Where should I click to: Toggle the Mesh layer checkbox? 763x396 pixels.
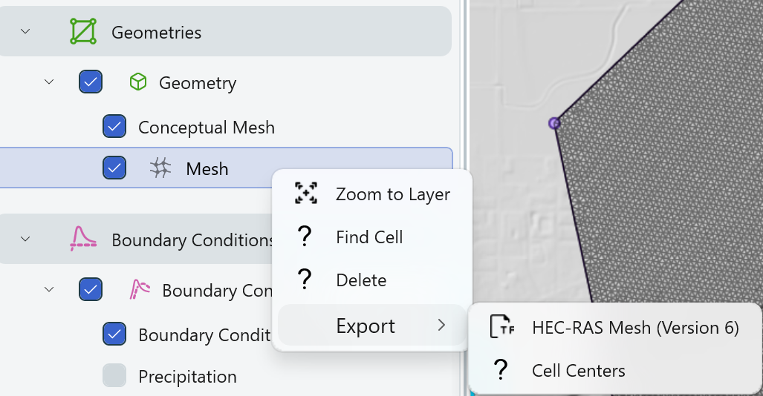click(114, 168)
